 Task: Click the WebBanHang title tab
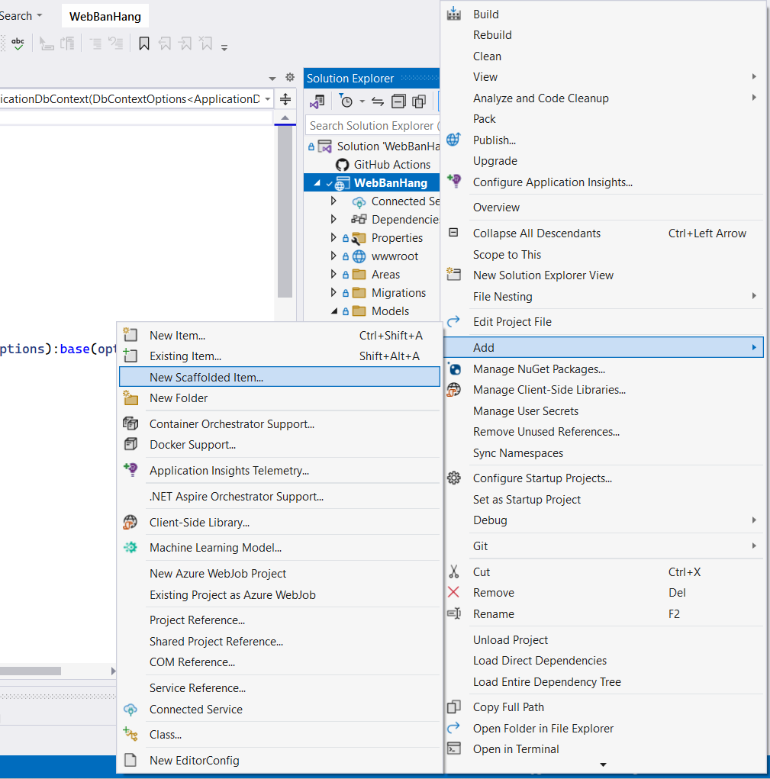tap(105, 16)
